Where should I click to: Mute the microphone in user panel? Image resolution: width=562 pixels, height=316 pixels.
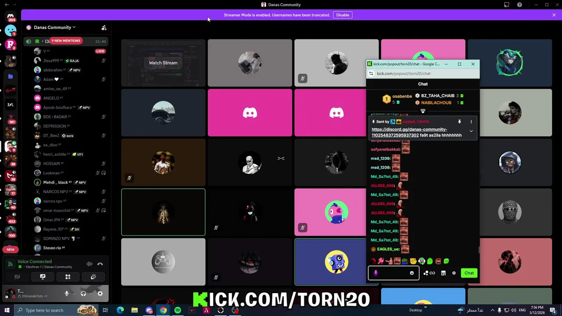67,294
